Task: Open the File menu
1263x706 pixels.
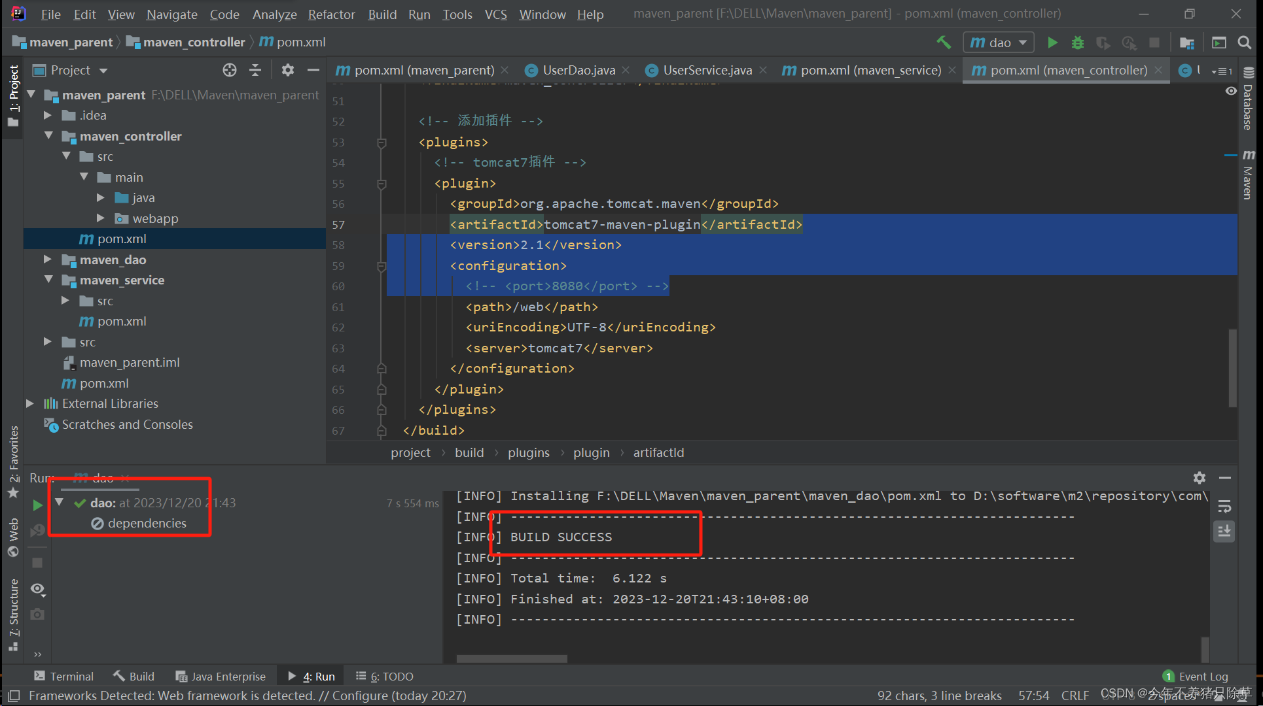Action: point(50,14)
